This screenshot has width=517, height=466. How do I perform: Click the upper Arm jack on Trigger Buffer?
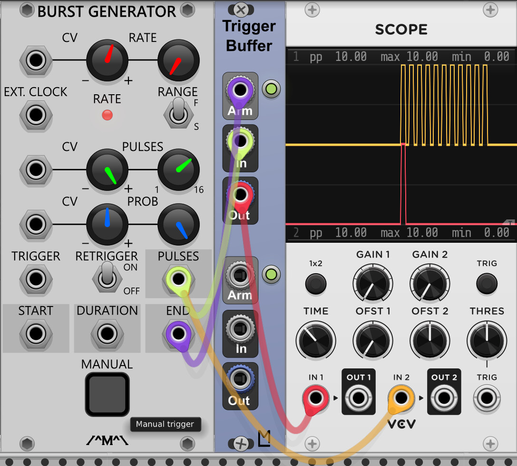240,90
